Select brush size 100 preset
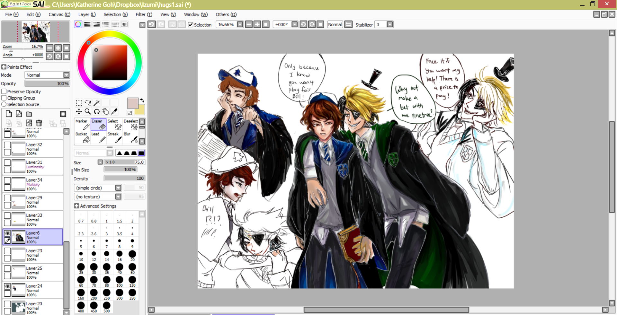The image size is (617, 315). [x=120, y=281]
